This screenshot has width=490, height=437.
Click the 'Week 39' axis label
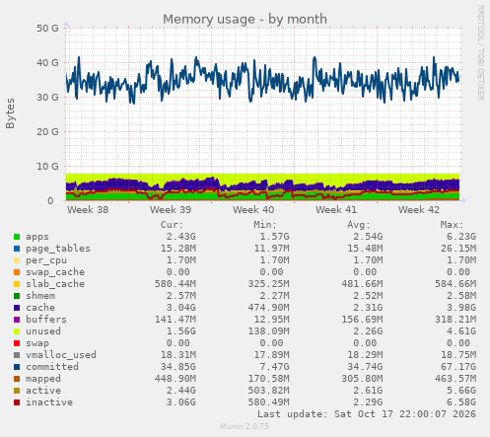pos(171,210)
